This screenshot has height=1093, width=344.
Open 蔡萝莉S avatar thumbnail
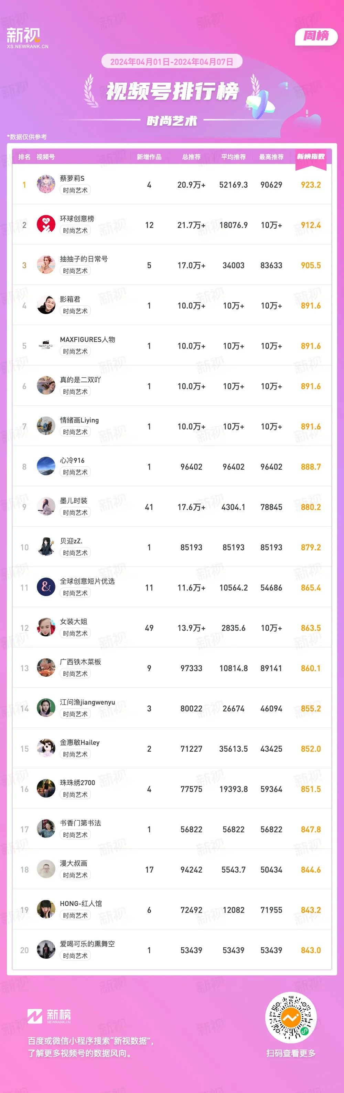(x=46, y=184)
